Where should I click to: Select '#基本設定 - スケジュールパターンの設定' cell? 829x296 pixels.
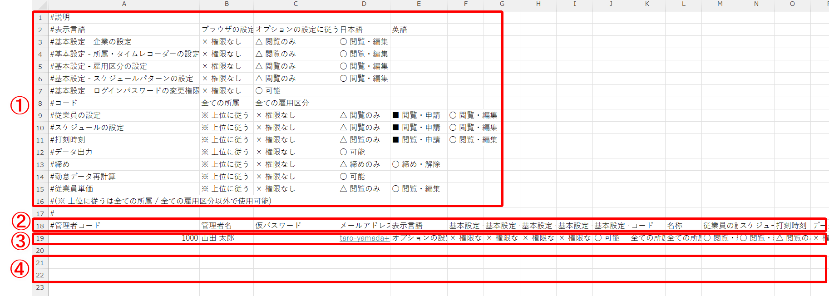tap(124, 79)
